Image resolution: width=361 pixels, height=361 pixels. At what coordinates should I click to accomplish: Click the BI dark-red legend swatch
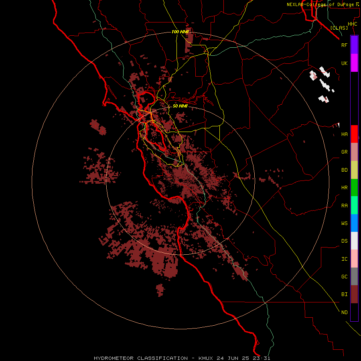point(354,294)
